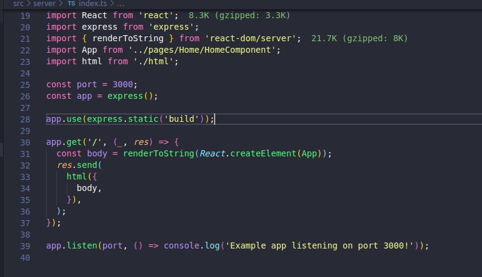Click line number 28 in the gutter

[25, 119]
